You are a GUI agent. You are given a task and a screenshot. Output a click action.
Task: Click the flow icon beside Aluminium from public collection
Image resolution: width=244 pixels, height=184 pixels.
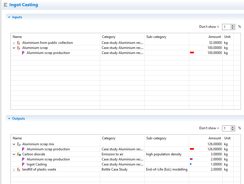(x=19, y=43)
